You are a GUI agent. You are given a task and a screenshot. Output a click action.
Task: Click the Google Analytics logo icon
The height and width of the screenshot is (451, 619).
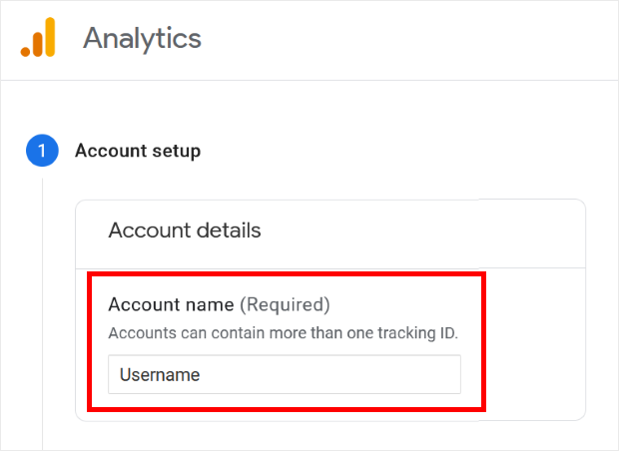click(37, 39)
